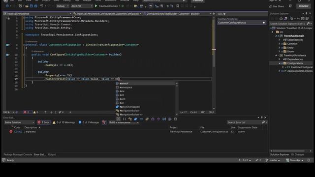Collapse the Configurations folder node

click(279, 63)
